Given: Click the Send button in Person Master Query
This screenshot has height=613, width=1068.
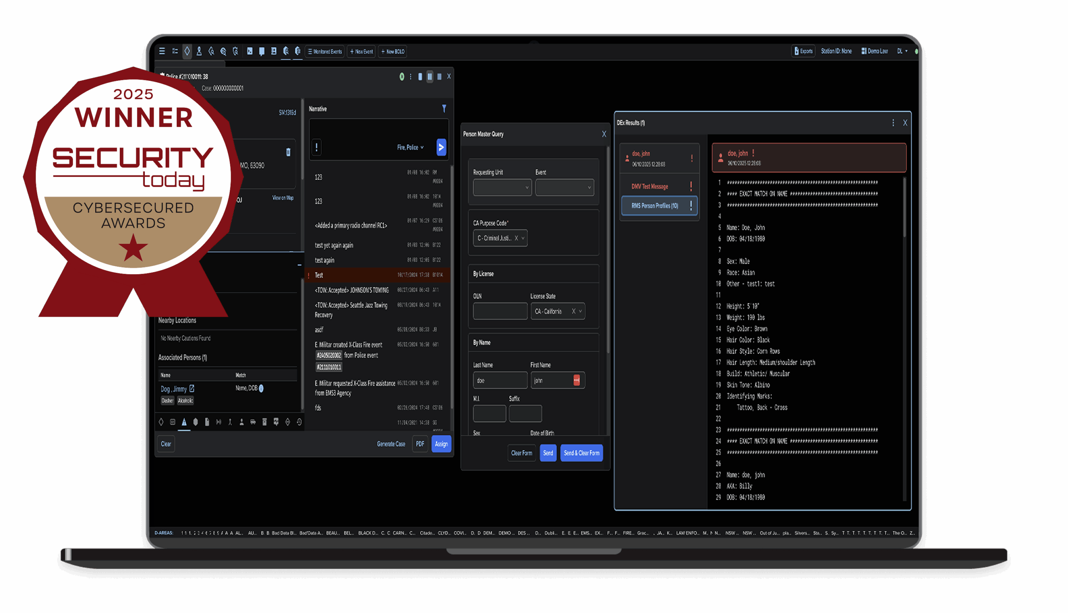Looking at the screenshot, I should point(548,453).
